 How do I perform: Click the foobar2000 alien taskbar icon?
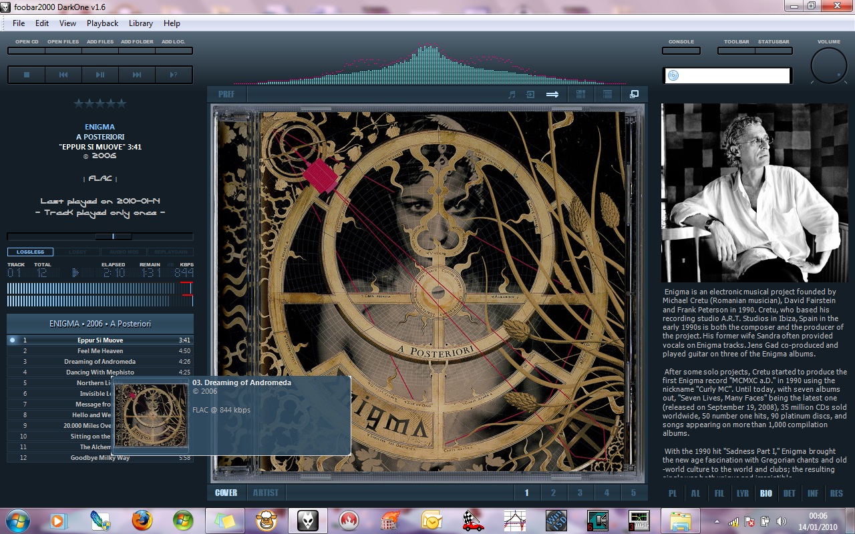[x=307, y=521]
